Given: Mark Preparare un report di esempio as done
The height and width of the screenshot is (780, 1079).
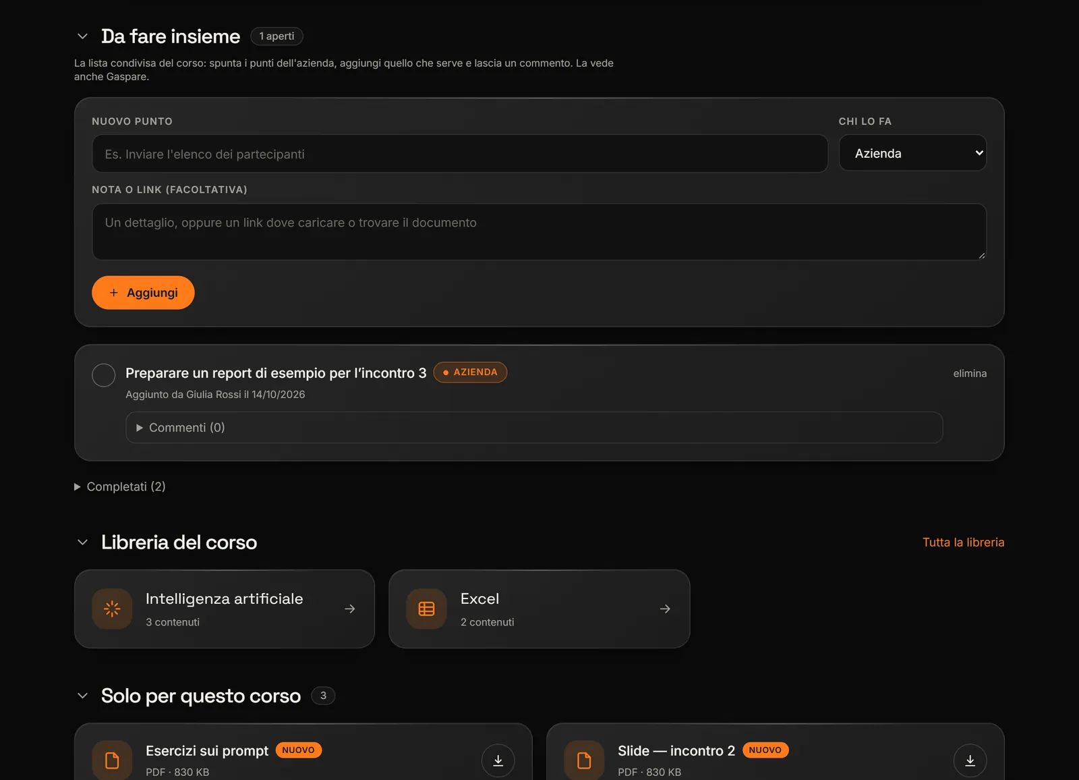Looking at the screenshot, I should (104, 375).
